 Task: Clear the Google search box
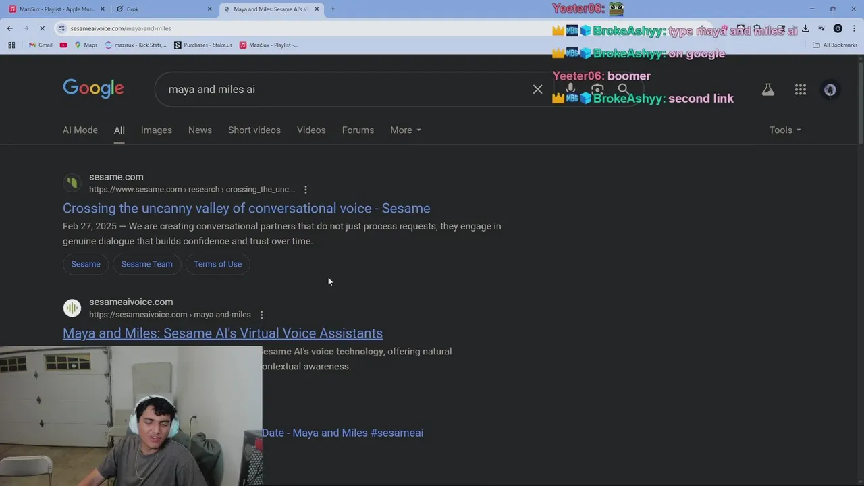point(537,89)
